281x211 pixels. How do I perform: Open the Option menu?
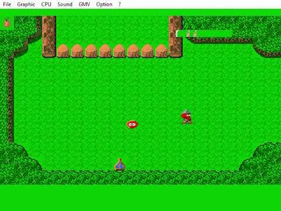pyautogui.click(x=104, y=4)
